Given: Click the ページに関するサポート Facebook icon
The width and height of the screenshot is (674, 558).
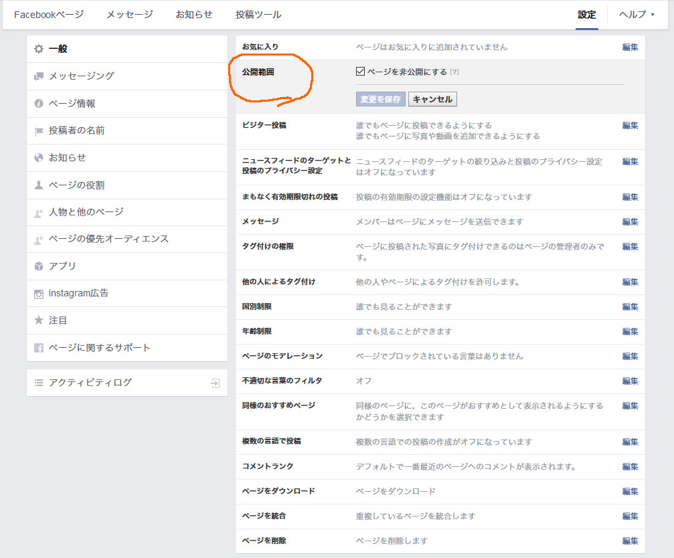Looking at the screenshot, I should click(39, 347).
